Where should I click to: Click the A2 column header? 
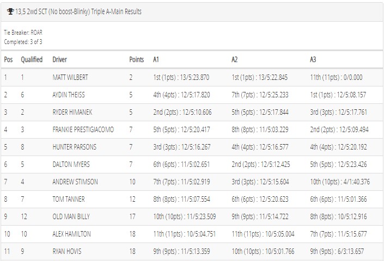tap(234, 59)
